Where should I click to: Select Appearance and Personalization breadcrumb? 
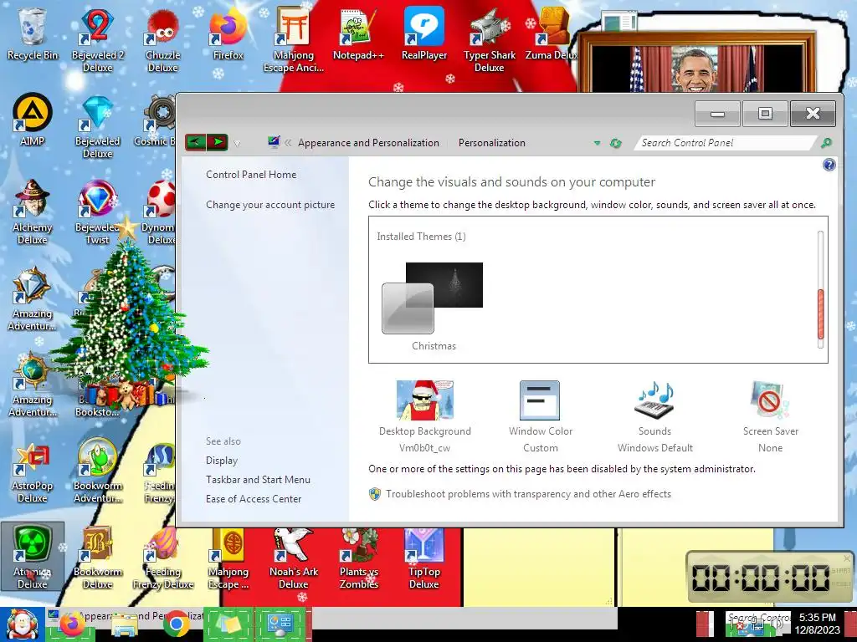tap(368, 143)
